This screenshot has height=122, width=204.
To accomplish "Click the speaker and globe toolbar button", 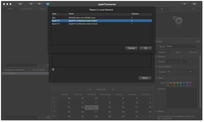I will click(x=194, y=4).
